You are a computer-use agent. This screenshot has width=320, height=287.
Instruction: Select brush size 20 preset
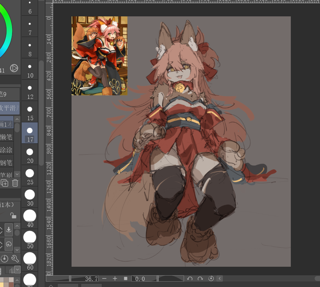pos(30,154)
